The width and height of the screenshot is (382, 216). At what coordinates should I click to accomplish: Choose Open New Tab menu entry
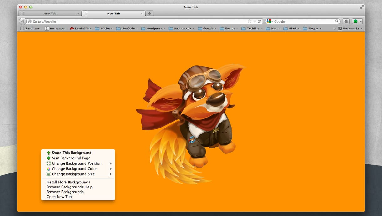78,197
